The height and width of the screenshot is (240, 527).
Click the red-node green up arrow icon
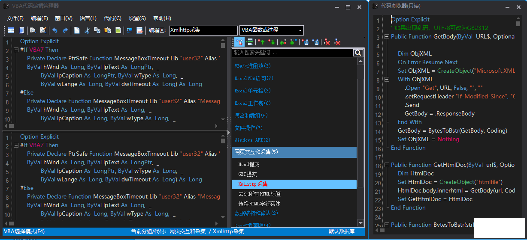click(261, 42)
